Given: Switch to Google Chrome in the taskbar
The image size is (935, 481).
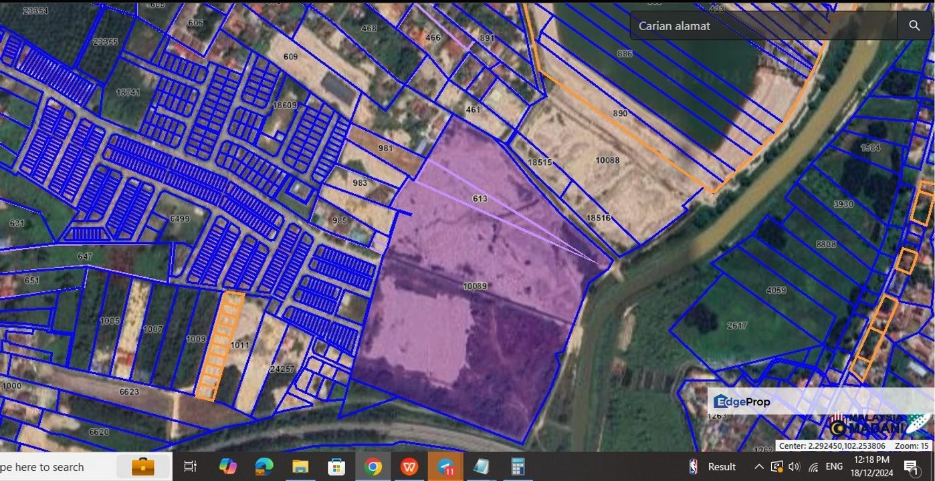Looking at the screenshot, I should (x=373, y=466).
